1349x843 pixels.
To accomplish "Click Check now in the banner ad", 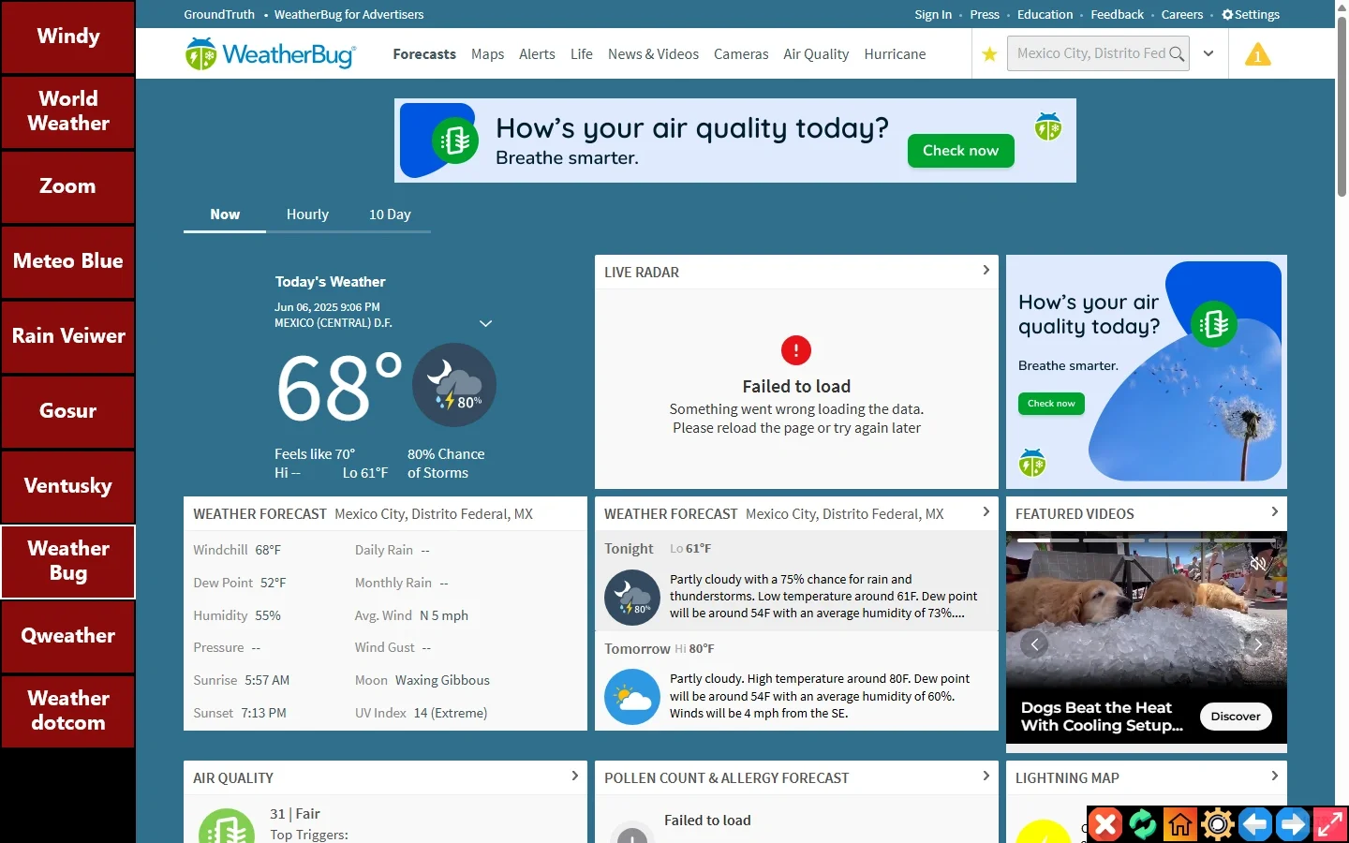I will [960, 151].
